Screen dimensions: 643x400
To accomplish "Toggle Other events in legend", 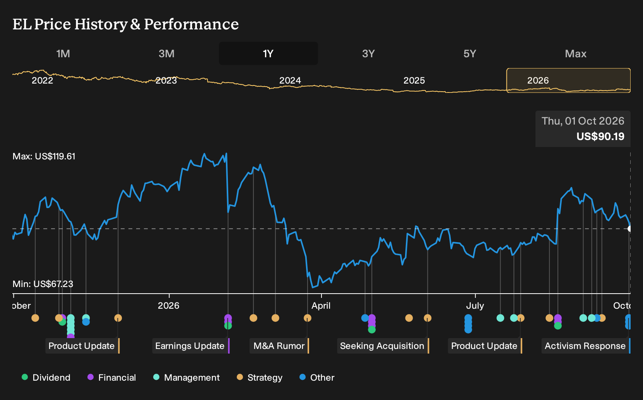I will click(317, 378).
